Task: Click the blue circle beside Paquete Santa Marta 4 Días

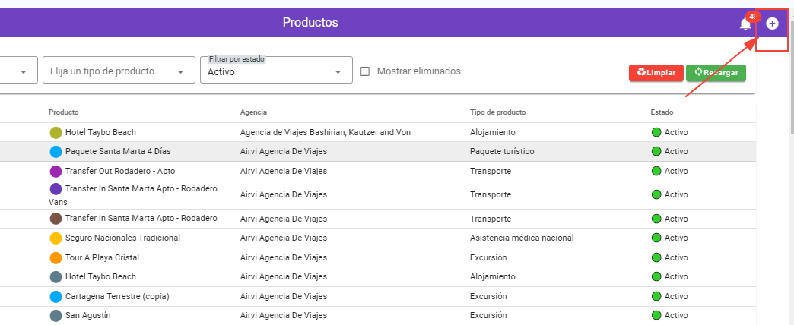Action: [x=56, y=152]
